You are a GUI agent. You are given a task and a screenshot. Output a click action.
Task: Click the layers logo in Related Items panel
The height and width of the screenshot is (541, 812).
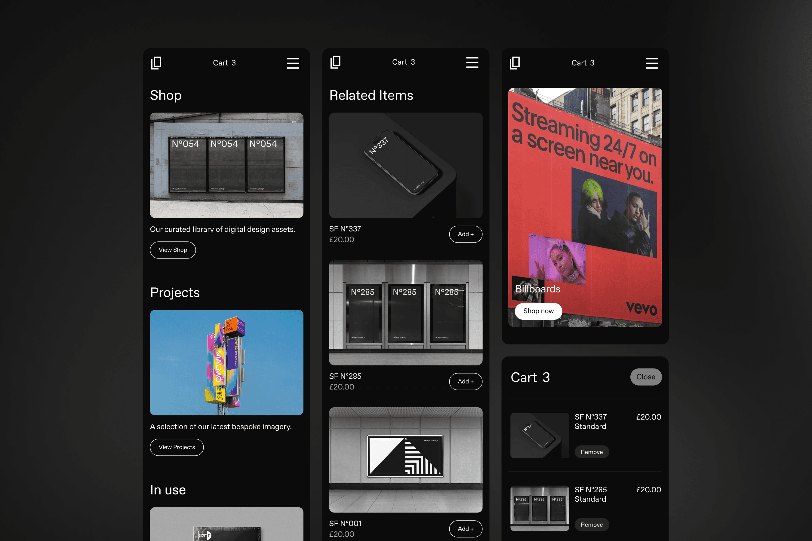click(335, 62)
